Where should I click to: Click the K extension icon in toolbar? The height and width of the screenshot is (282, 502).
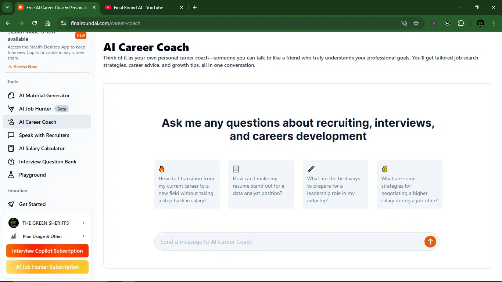pyautogui.click(x=434, y=23)
